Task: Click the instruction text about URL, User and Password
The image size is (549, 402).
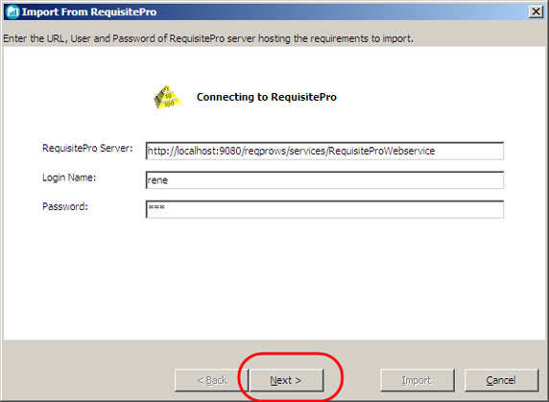Action: coord(208,38)
